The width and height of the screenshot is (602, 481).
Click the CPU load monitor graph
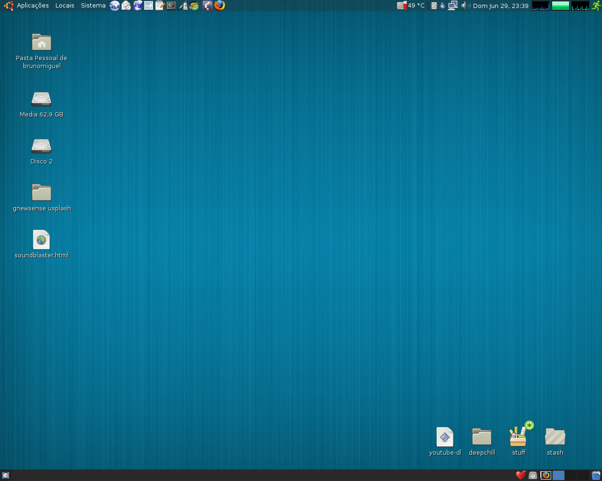click(x=540, y=6)
